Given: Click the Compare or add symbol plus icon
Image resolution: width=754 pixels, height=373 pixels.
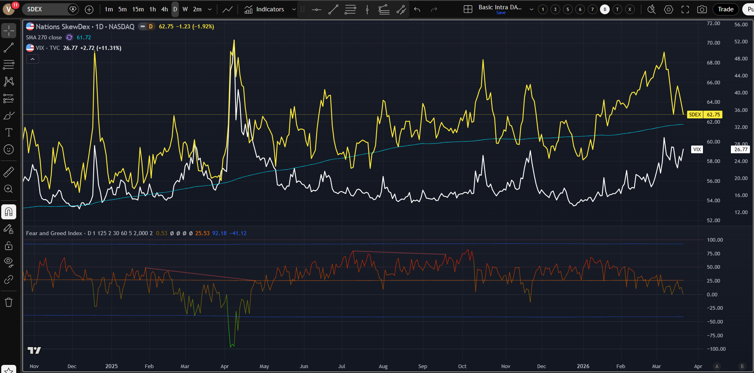Looking at the screenshot, I should tap(89, 9).
